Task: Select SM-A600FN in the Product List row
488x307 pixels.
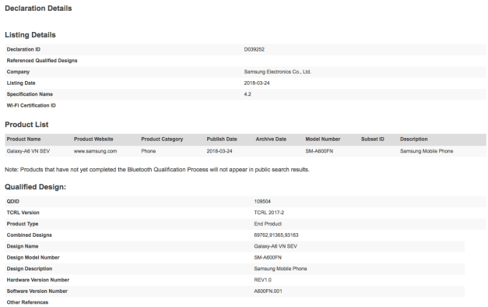Action: pos(319,151)
